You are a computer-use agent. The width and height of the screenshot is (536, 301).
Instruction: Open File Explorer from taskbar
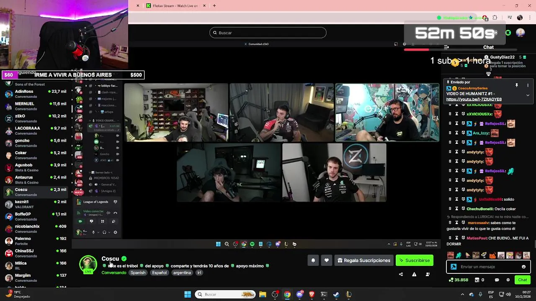(x=263, y=294)
